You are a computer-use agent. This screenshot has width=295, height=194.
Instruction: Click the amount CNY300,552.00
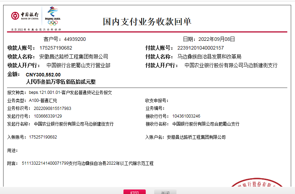click(43, 75)
